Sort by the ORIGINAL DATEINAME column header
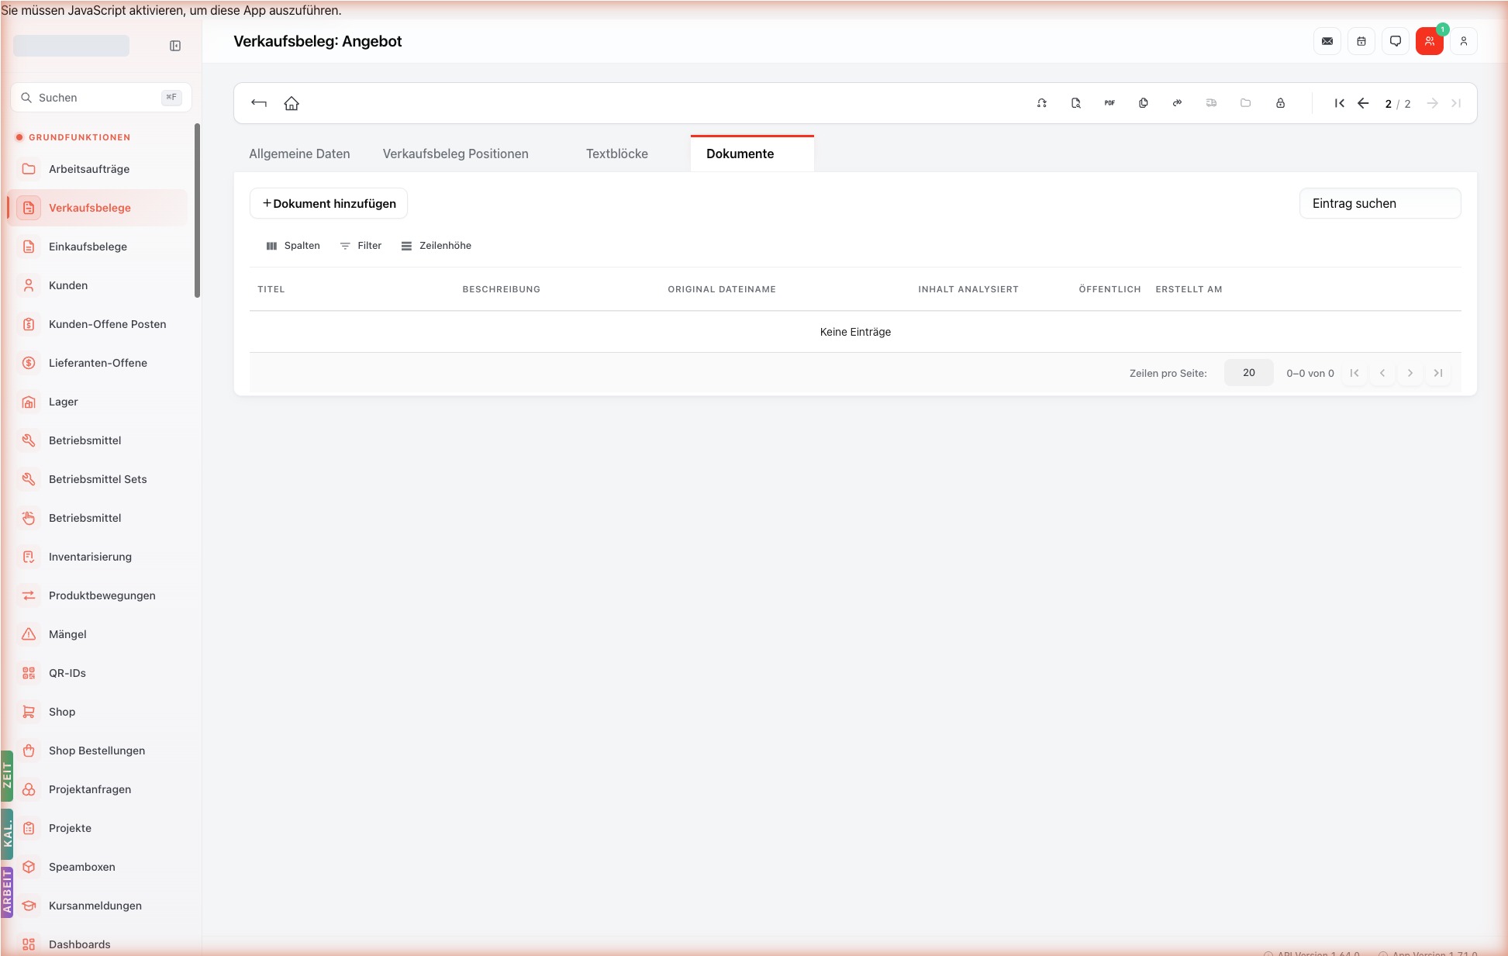The height and width of the screenshot is (956, 1508). click(722, 289)
